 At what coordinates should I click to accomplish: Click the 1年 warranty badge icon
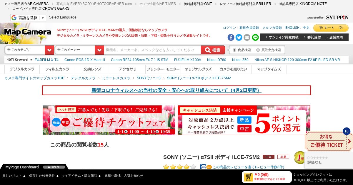pyautogui.click(x=299, y=158)
